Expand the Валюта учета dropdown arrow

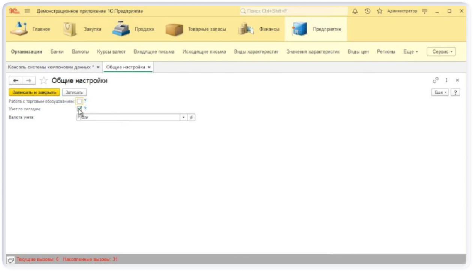pos(183,117)
